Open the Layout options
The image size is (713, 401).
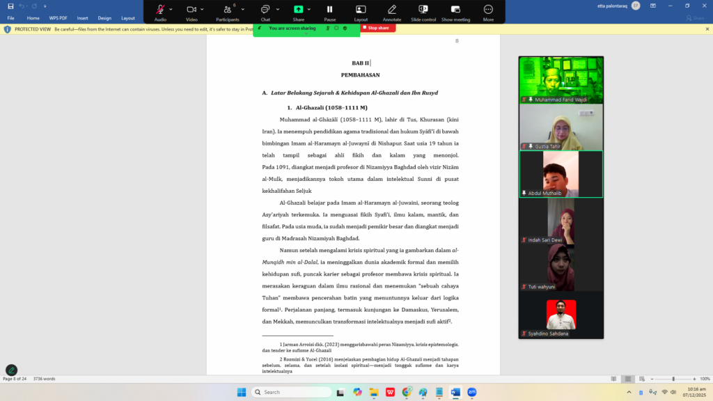361,13
